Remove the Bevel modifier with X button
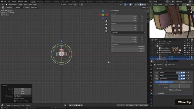The width and height of the screenshot is (194, 109). coord(189,76)
